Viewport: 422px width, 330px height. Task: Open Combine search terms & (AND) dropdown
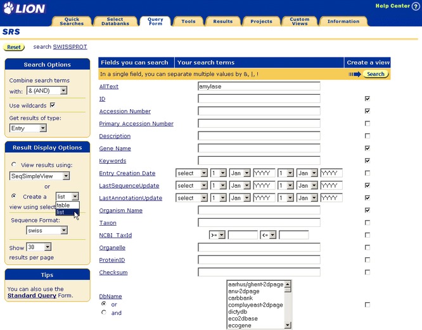[47, 90]
